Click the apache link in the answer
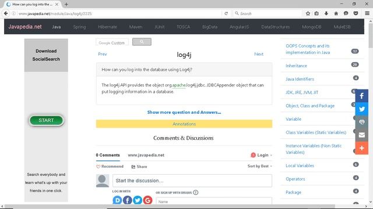The height and width of the screenshot is (209, 373). point(179,85)
